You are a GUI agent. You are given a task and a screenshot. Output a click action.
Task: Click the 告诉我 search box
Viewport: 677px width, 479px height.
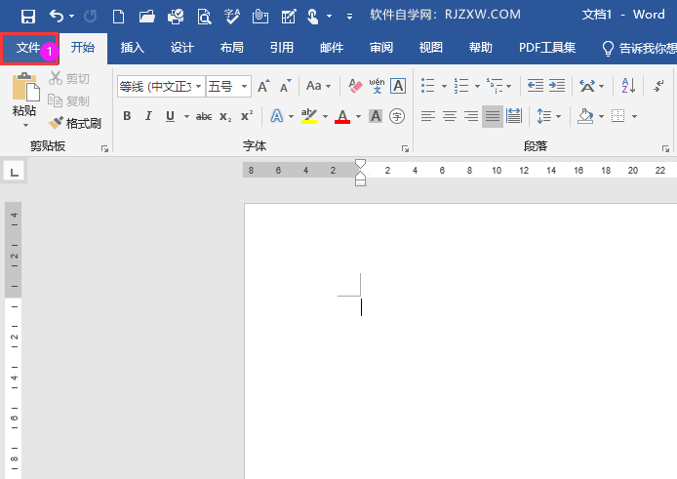(639, 49)
